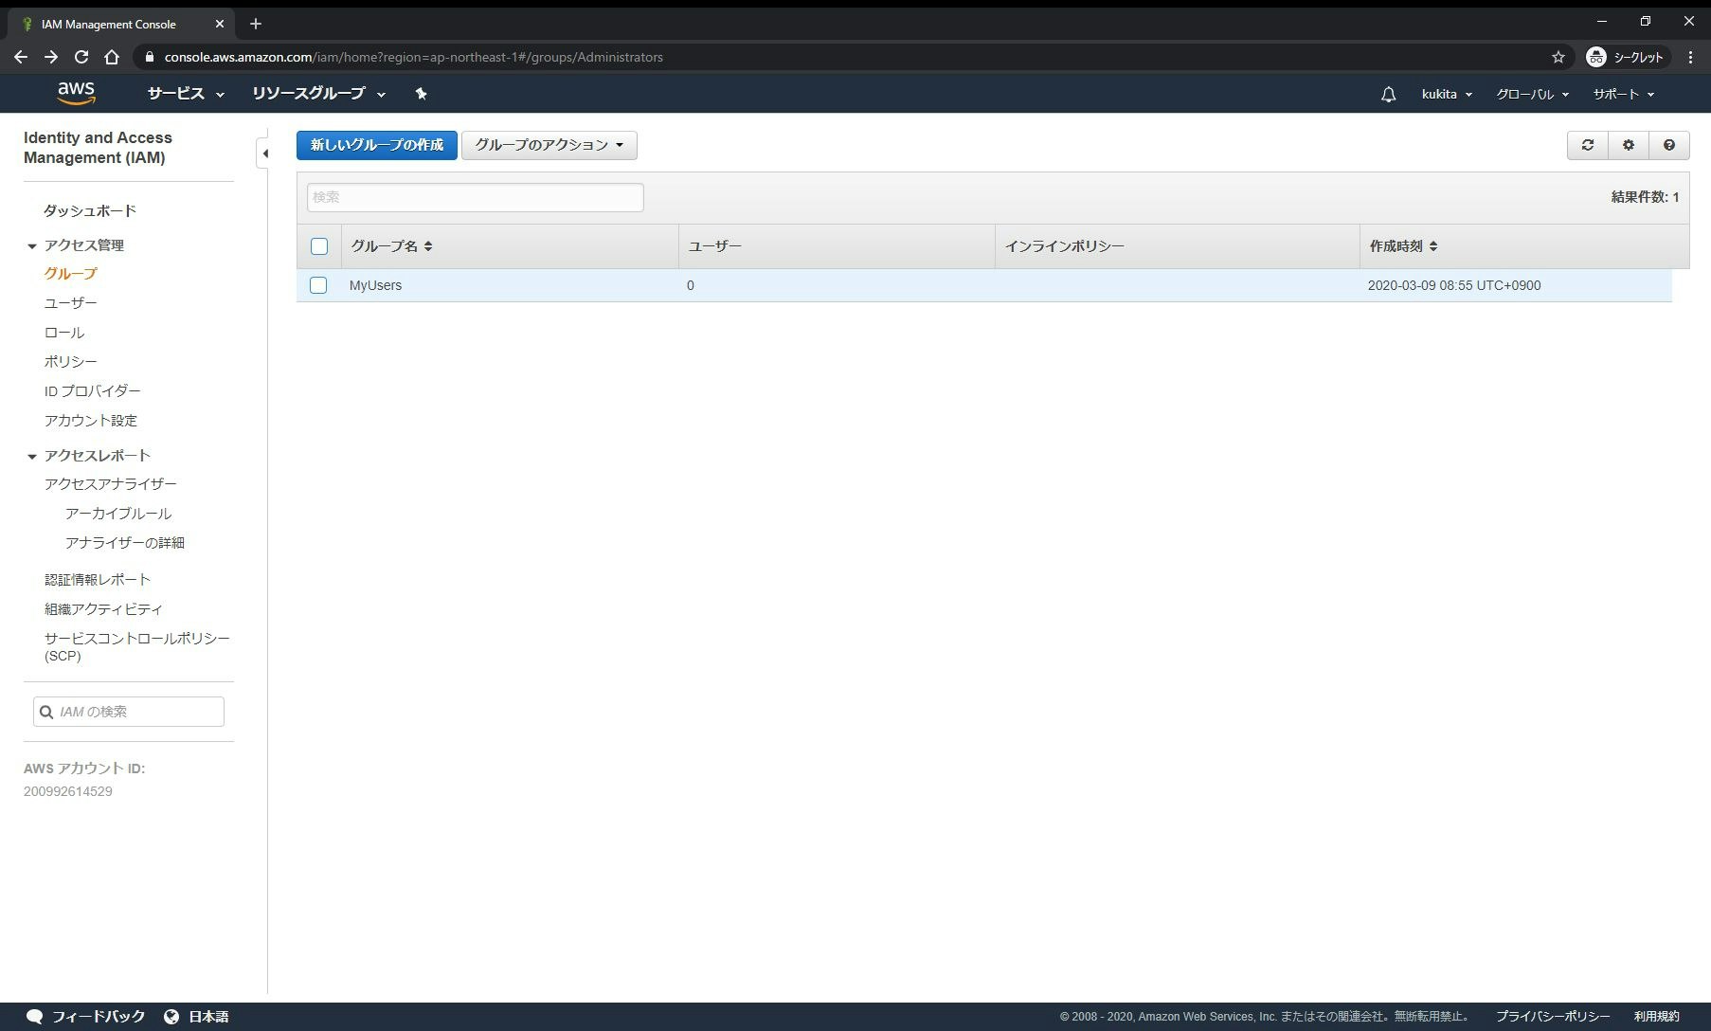Select ユーザー in sidebar
The height and width of the screenshot is (1031, 1711).
tap(71, 303)
